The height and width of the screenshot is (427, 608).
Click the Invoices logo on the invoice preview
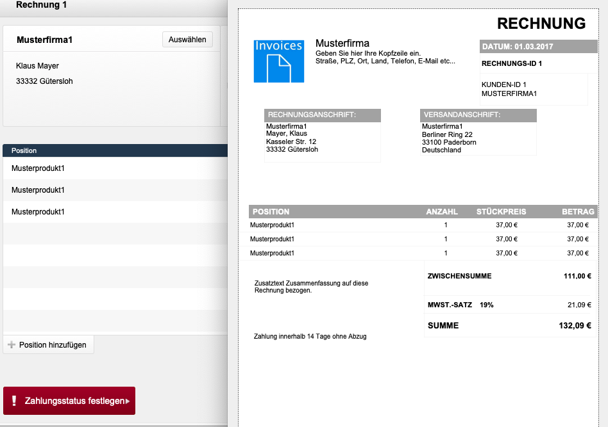coord(278,61)
